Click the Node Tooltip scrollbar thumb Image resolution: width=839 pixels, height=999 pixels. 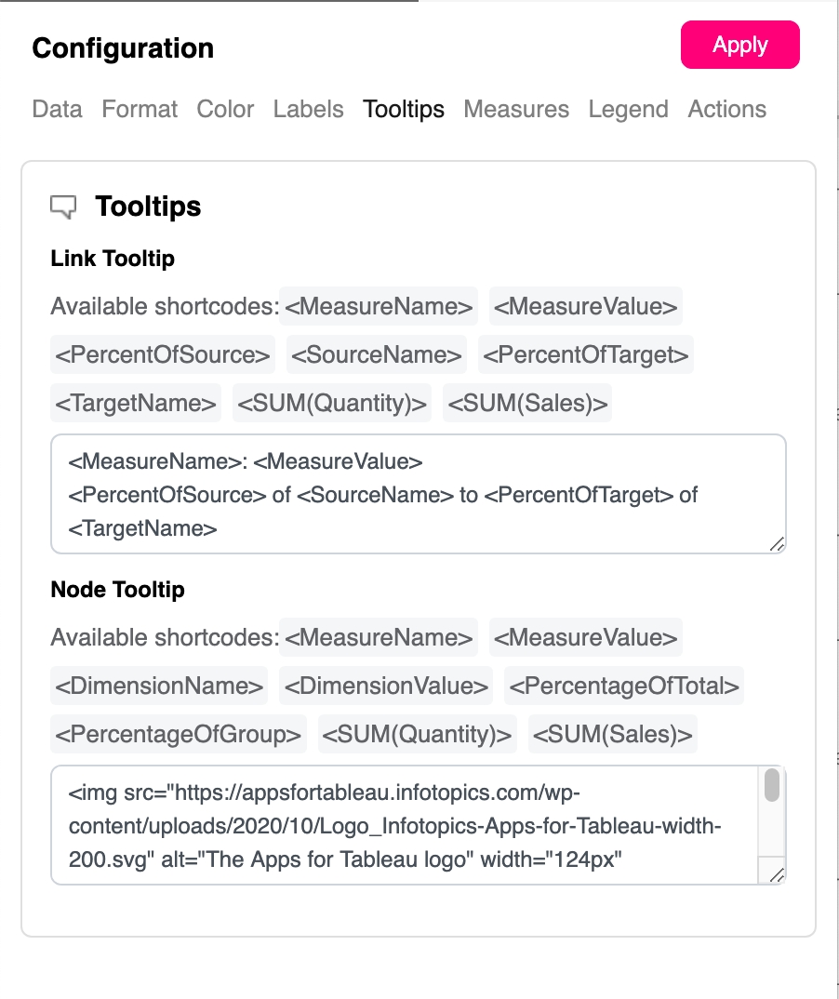(771, 786)
